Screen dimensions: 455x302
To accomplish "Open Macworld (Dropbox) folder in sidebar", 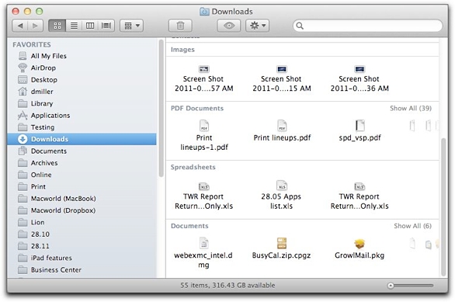I will click(82, 210).
